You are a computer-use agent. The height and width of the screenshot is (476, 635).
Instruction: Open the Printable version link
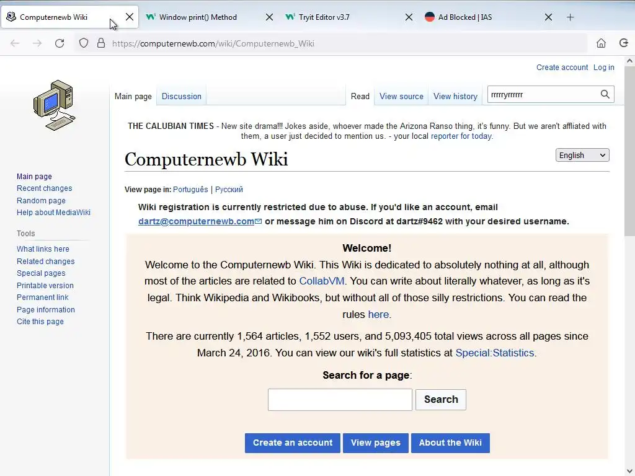coord(45,285)
